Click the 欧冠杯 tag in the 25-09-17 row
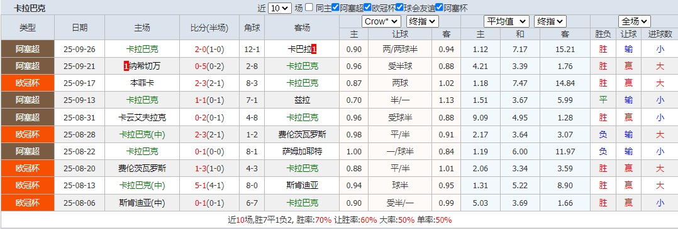The height and width of the screenshot is (229, 678). [28, 83]
